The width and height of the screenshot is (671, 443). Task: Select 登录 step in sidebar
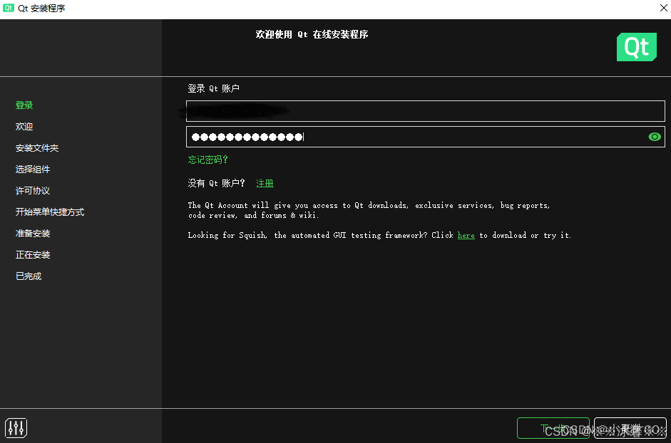24,105
